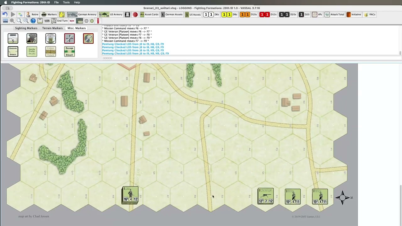Roll the red D12s dice

click(x=268, y=14)
